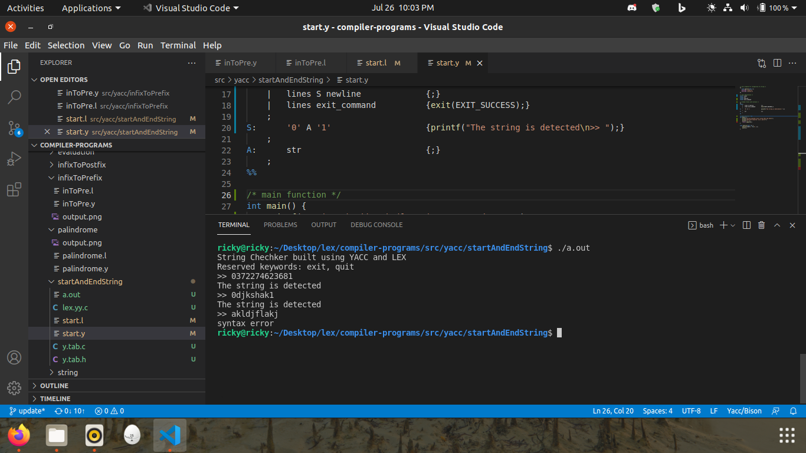Click yacc in the breadcrumb path

pos(241,80)
